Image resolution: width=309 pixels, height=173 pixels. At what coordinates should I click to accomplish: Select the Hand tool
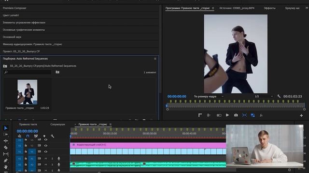coord(6,167)
